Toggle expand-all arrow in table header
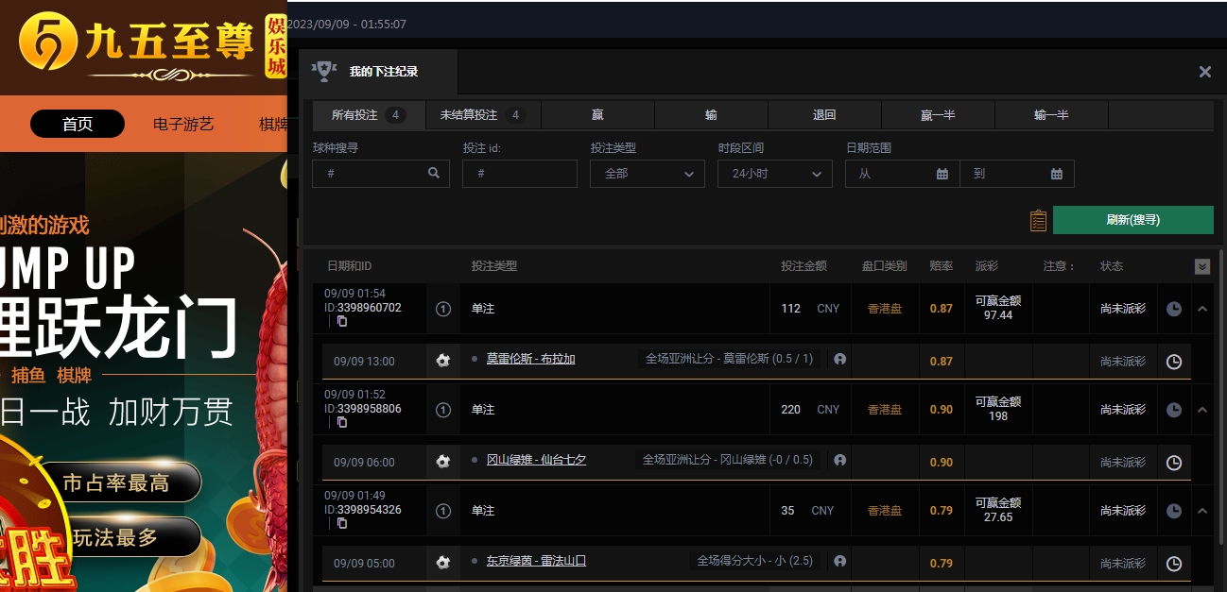The width and height of the screenshot is (1227, 592). click(x=1201, y=267)
